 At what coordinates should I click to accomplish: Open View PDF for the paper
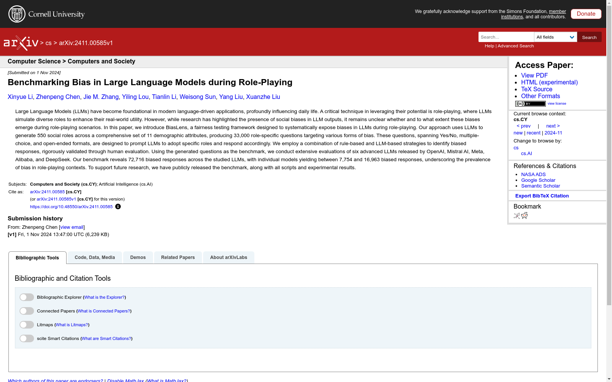[534, 75]
